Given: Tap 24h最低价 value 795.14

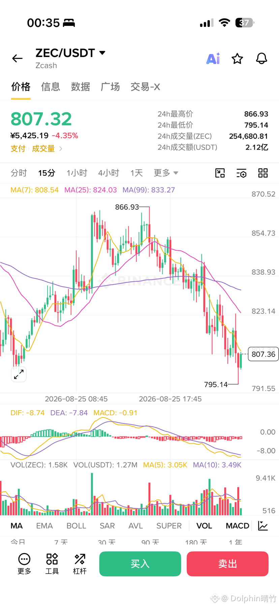Looking at the screenshot, I should 256,125.
